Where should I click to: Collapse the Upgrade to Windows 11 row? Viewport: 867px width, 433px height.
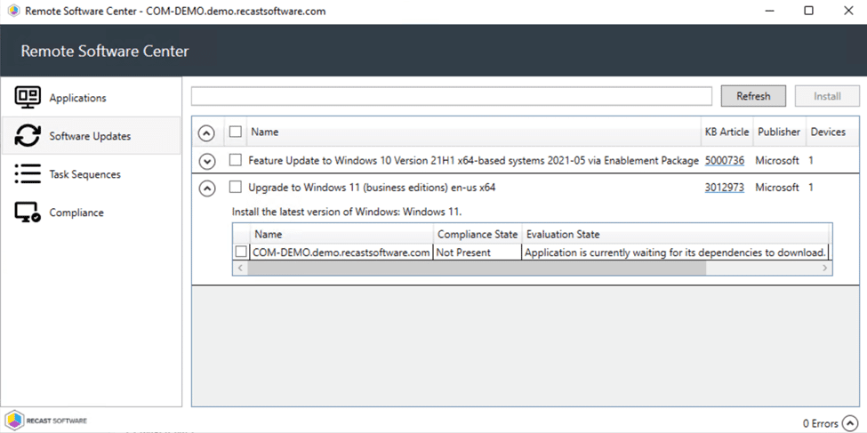[206, 188]
